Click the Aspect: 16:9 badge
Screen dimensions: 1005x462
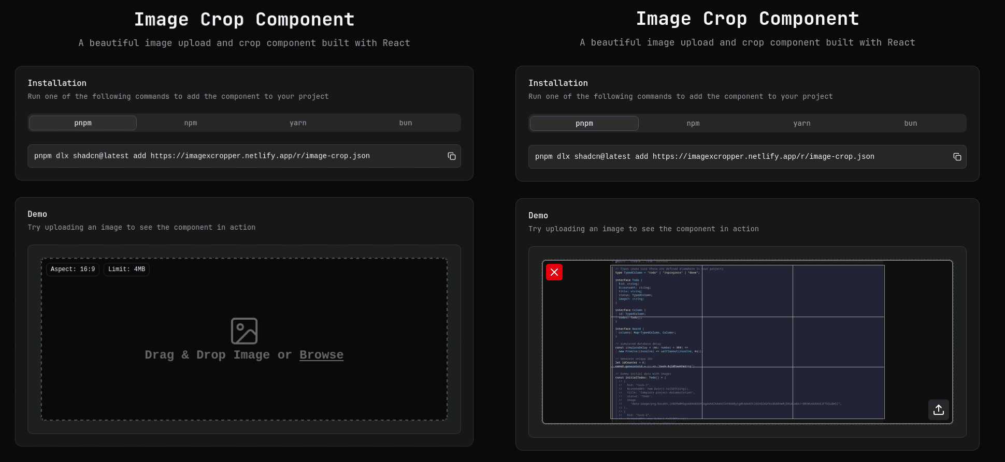[73, 270]
